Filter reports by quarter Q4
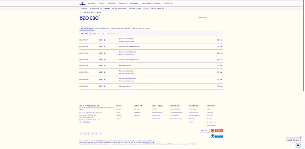 click(x=114, y=33)
